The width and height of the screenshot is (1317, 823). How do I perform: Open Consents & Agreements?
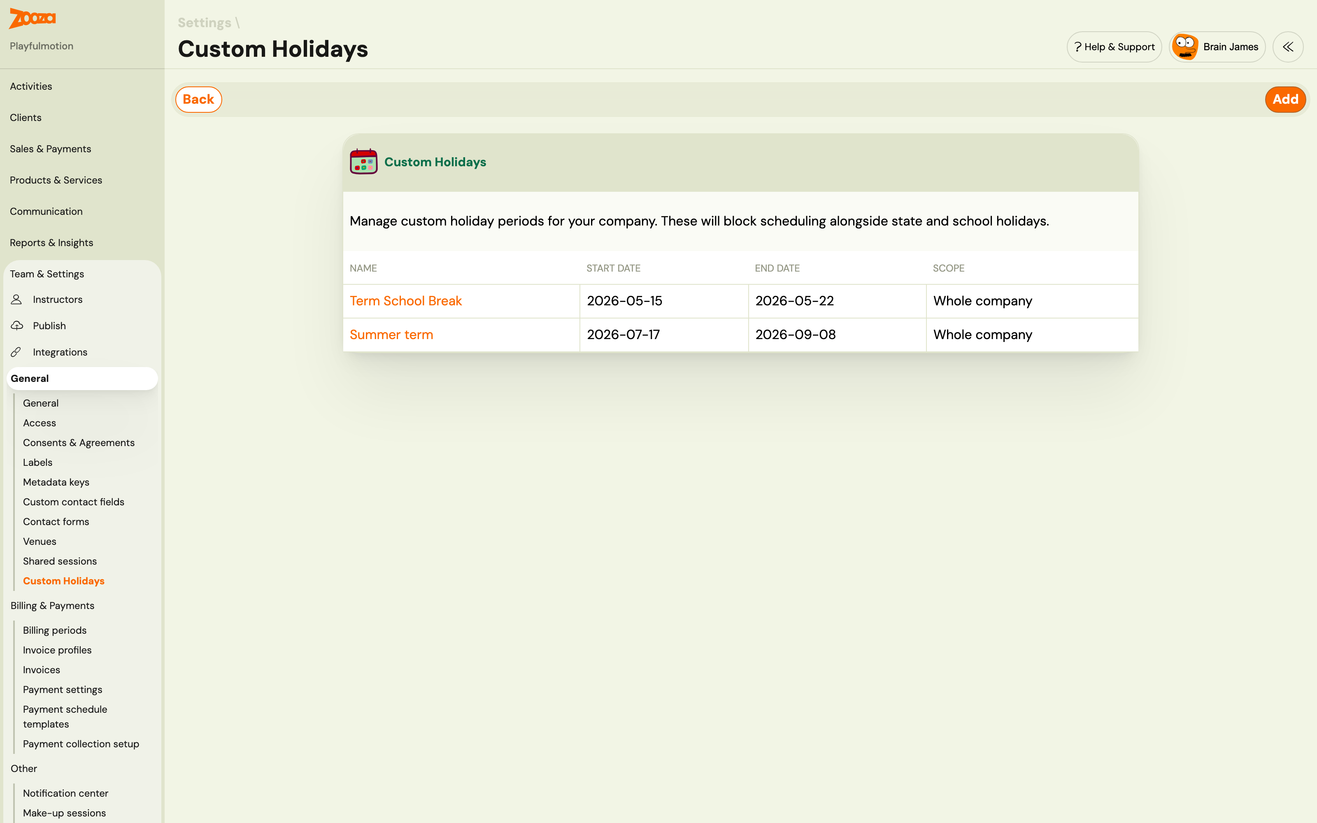point(78,443)
